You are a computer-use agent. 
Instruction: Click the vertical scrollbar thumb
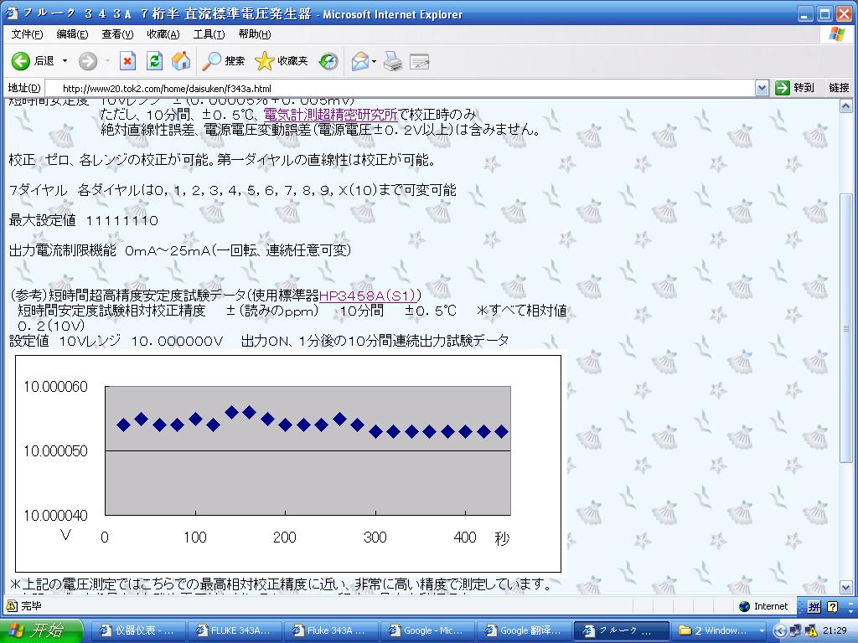click(846, 328)
